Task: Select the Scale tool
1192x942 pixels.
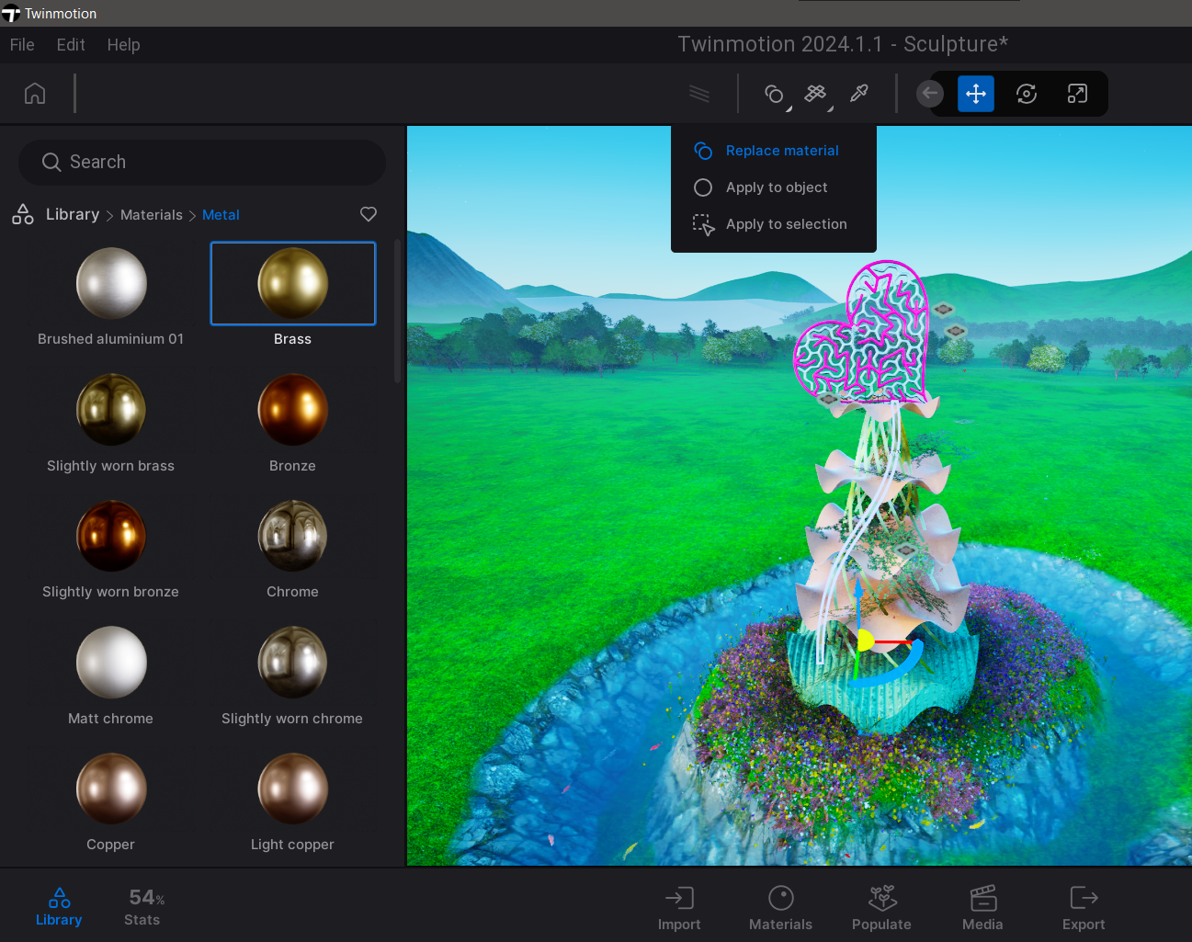Action: (x=1077, y=94)
